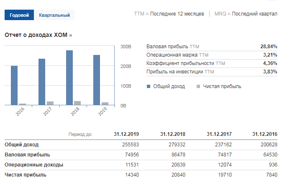Click the 200B axis value
282x182 pixels.
coord(126,66)
